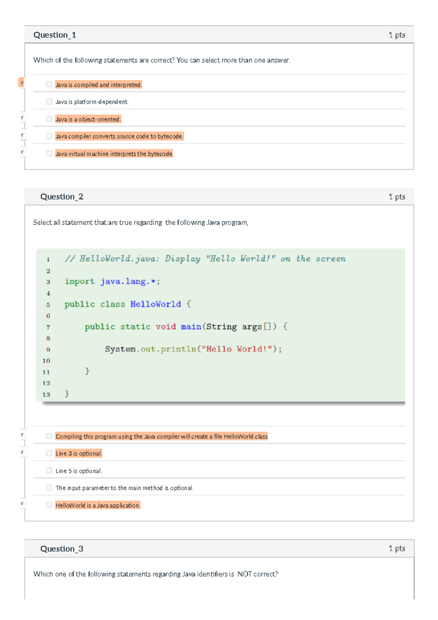Click the Question_3 header title
This screenshot has width=438, height=620.
(62, 549)
